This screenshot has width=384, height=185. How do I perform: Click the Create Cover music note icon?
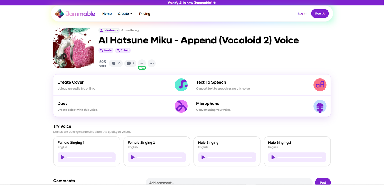(181, 85)
